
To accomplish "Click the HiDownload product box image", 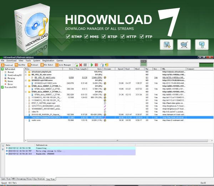I will pos(32,28).
